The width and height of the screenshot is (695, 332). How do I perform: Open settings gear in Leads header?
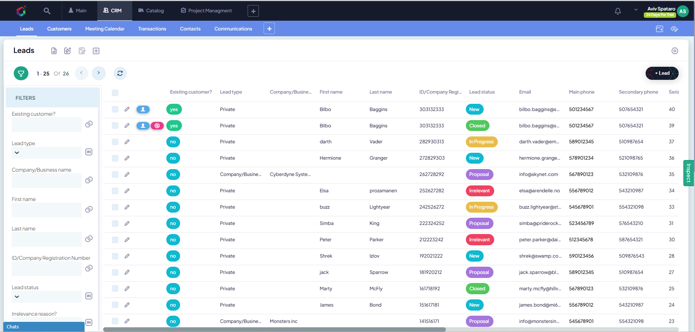tap(675, 51)
